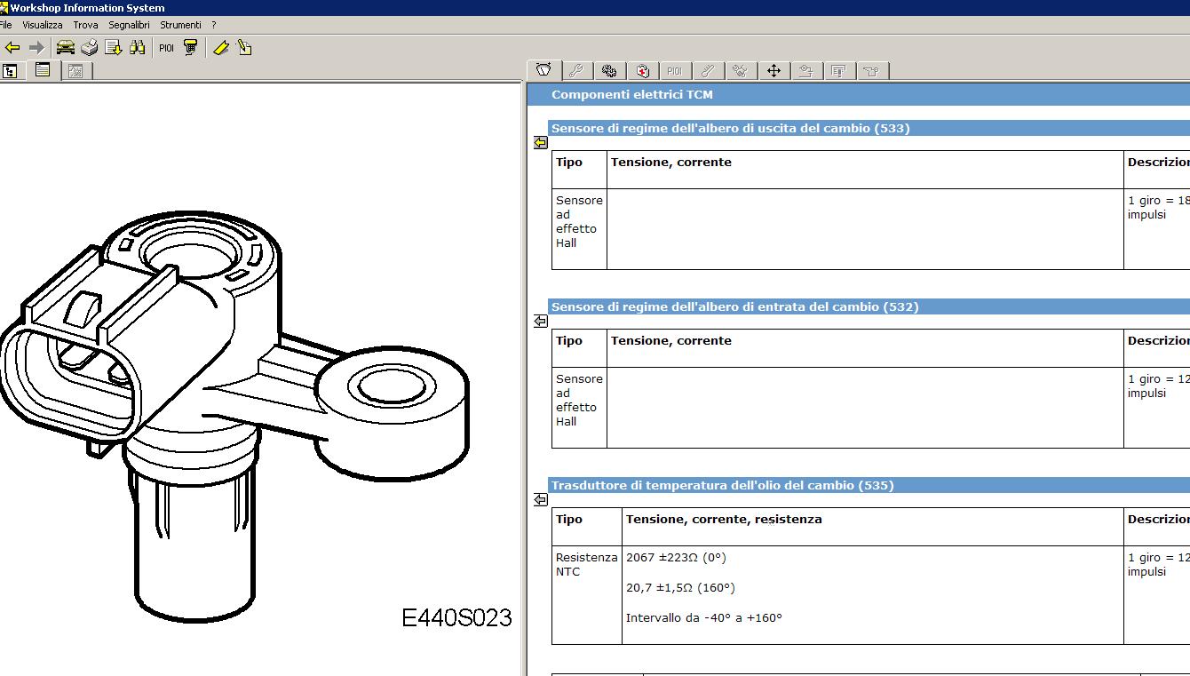This screenshot has height=676, width=1190.
Task: Switch to the document list view tab
Action: click(43, 70)
